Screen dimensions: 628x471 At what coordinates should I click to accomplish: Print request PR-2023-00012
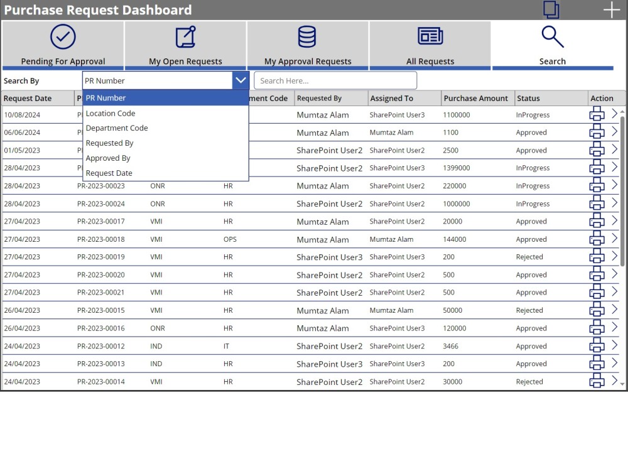click(x=597, y=345)
